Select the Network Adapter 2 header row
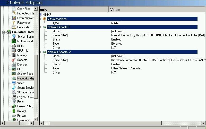The image size is (206, 129). [x=122, y=52]
